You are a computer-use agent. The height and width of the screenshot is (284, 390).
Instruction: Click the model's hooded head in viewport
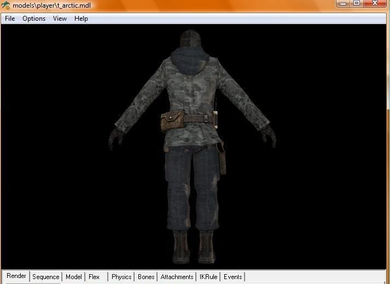click(x=190, y=44)
